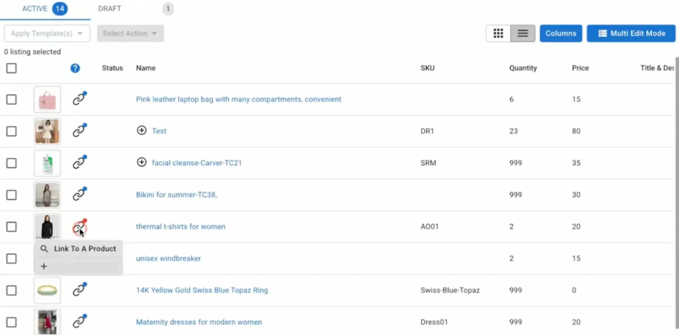
Task: Open Pink leather laptop bag listing link
Action: [x=238, y=99]
